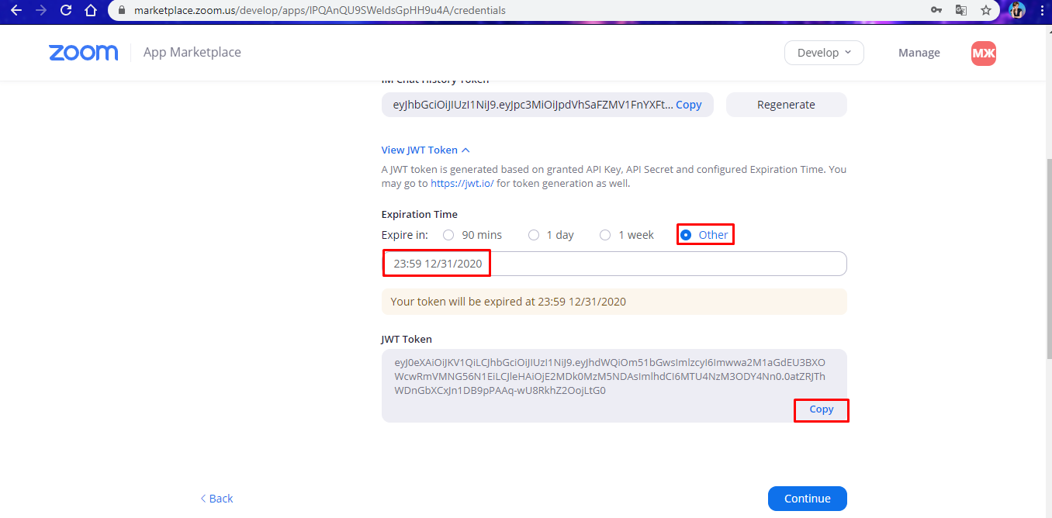1052x518 pixels.
Task: Click the Zoom logo
Action: click(84, 53)
